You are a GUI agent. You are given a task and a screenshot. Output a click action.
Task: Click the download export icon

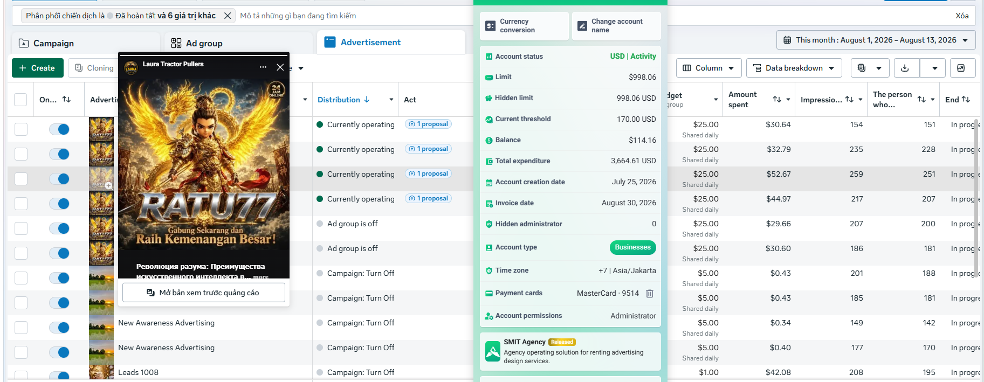(x=905, y=68)
